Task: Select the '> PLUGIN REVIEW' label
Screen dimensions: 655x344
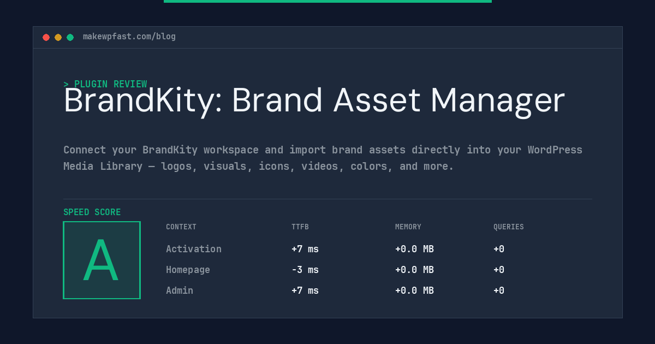Action: 105,84
